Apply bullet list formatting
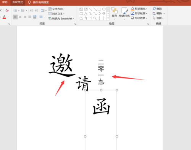Viewport: 191px width, 150px height. (15, 10)
